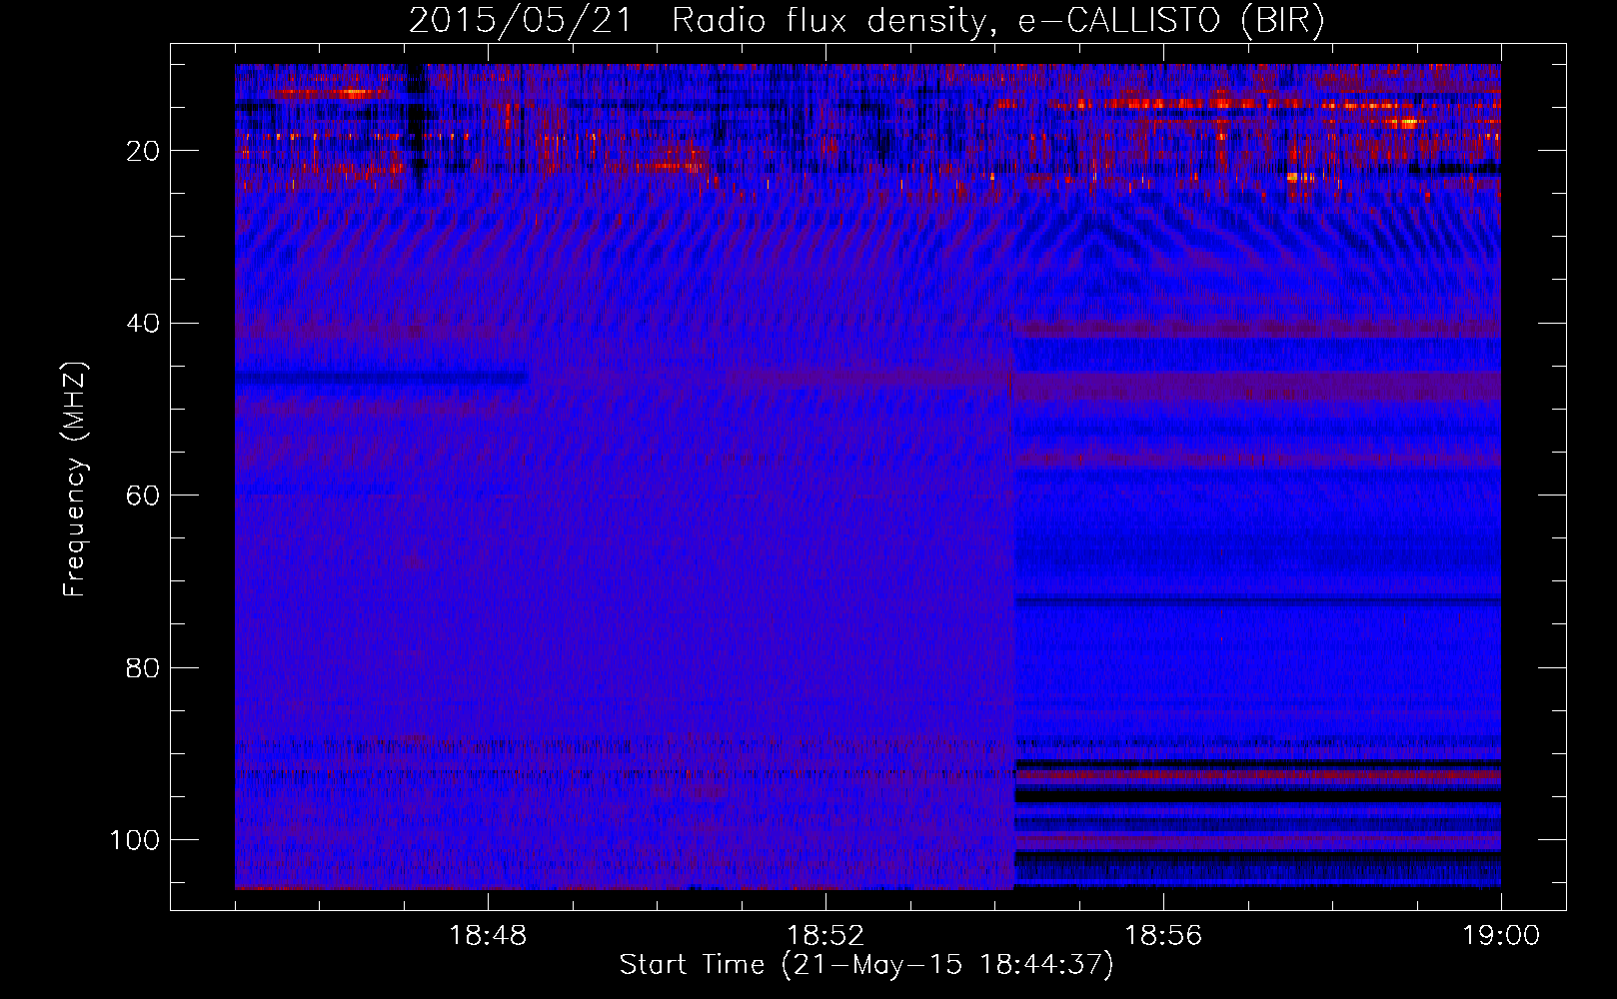
Task: Click the 60 frequency tick label
Action: point(143,496)
